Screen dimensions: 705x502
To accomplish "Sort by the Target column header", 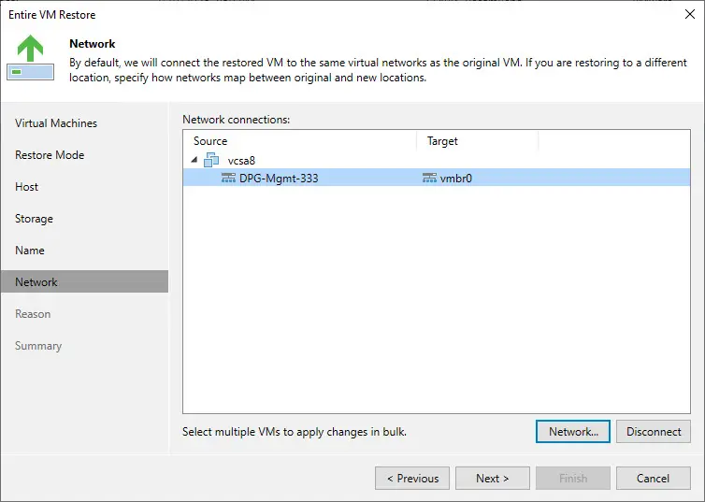I will point(477,140).
